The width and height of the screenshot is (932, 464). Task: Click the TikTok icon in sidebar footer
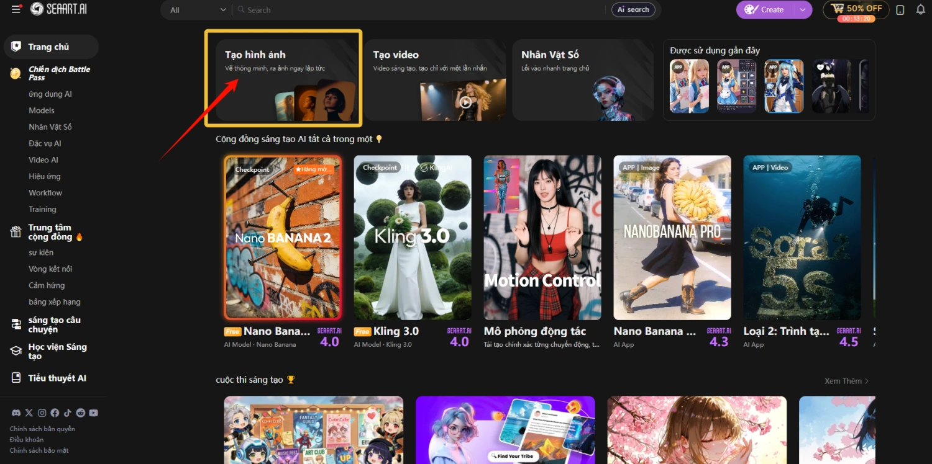coord(67,413)
